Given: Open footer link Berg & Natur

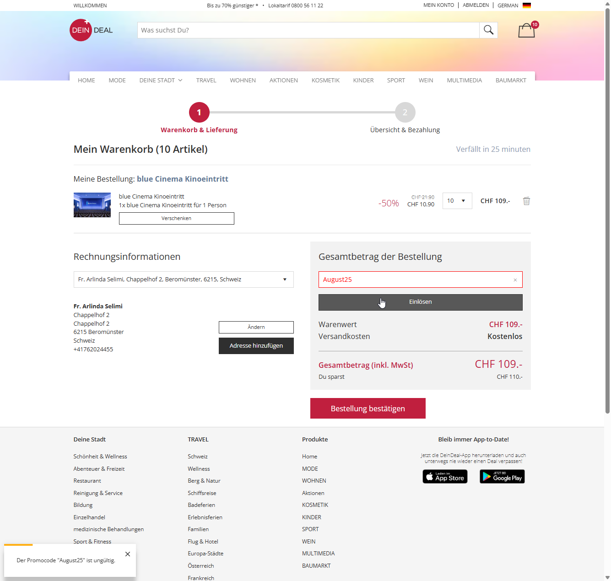Looking at the screenshot, I should 204,481.
